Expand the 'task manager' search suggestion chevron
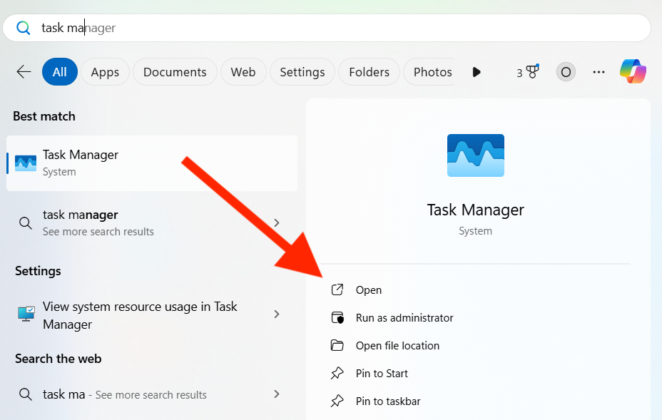This screenshot has height=420, width=662. pyautogui.click(x=277, y=222)
